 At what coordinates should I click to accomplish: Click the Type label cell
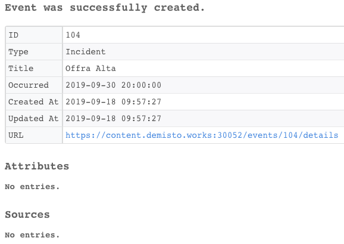click(34, 52)
